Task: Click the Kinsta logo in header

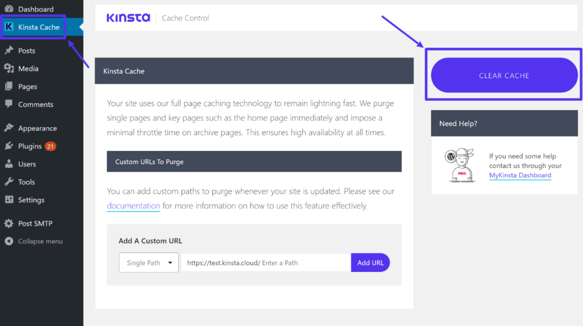Action: coord(128,18)
